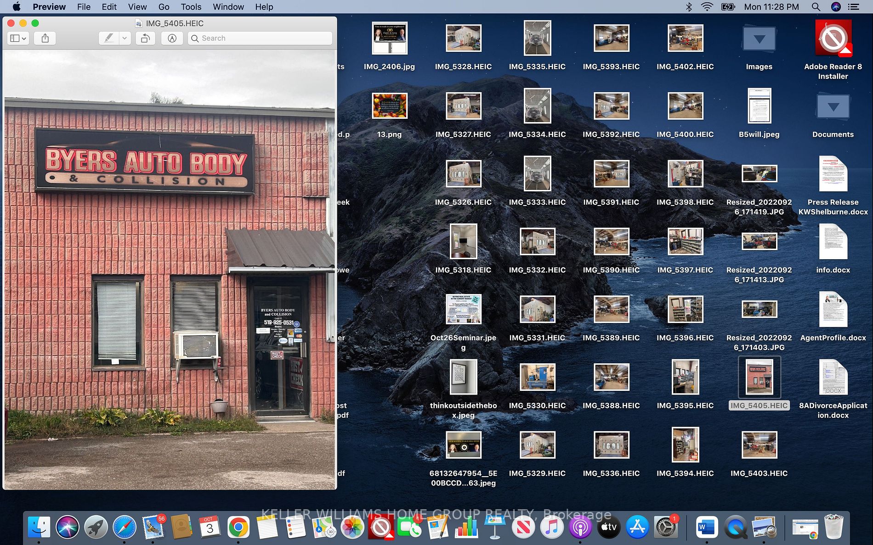873x545 pixels.
Task: Open Mail from the Dock
Action: pos(153,528)
